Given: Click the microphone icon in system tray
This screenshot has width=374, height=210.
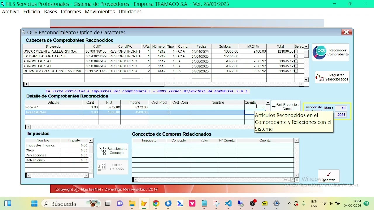Looking at the screenshot, I should click(x=304, y=204).
